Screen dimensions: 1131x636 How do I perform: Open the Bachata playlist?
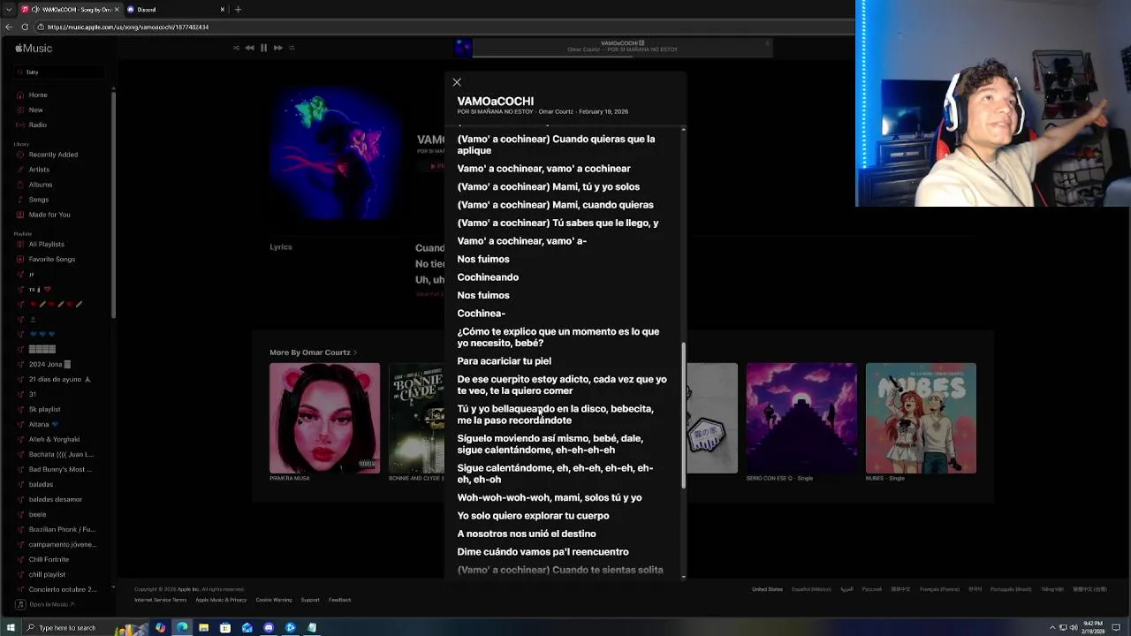pyautogui.click(x=60, y=454)
